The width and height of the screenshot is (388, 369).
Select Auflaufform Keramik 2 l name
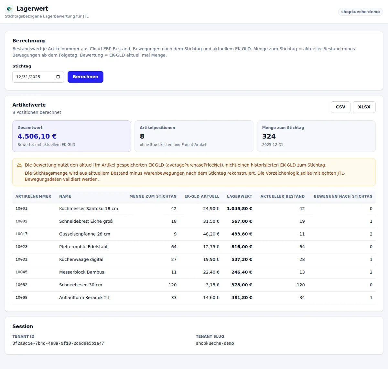tap(84, 298)
